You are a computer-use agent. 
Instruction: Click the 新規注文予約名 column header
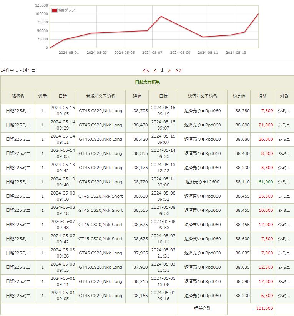click(101, 96)
